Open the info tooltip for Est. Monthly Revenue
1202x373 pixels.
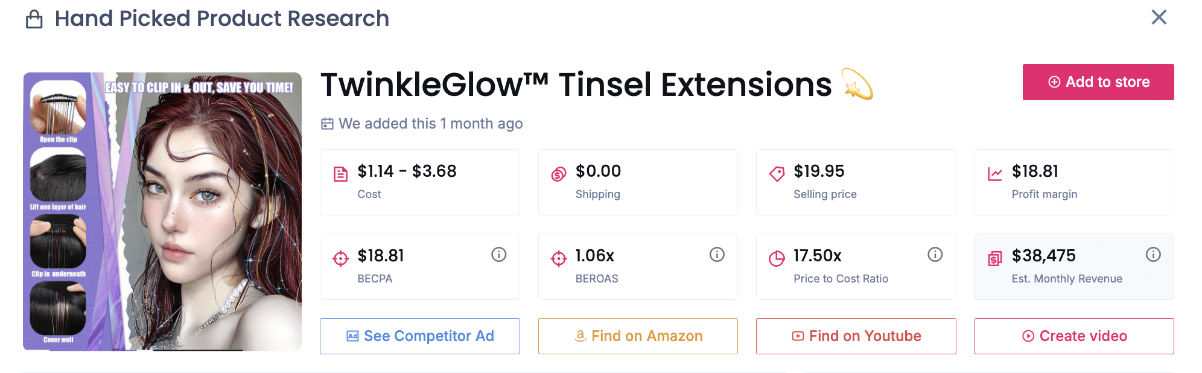(1153, 254)
